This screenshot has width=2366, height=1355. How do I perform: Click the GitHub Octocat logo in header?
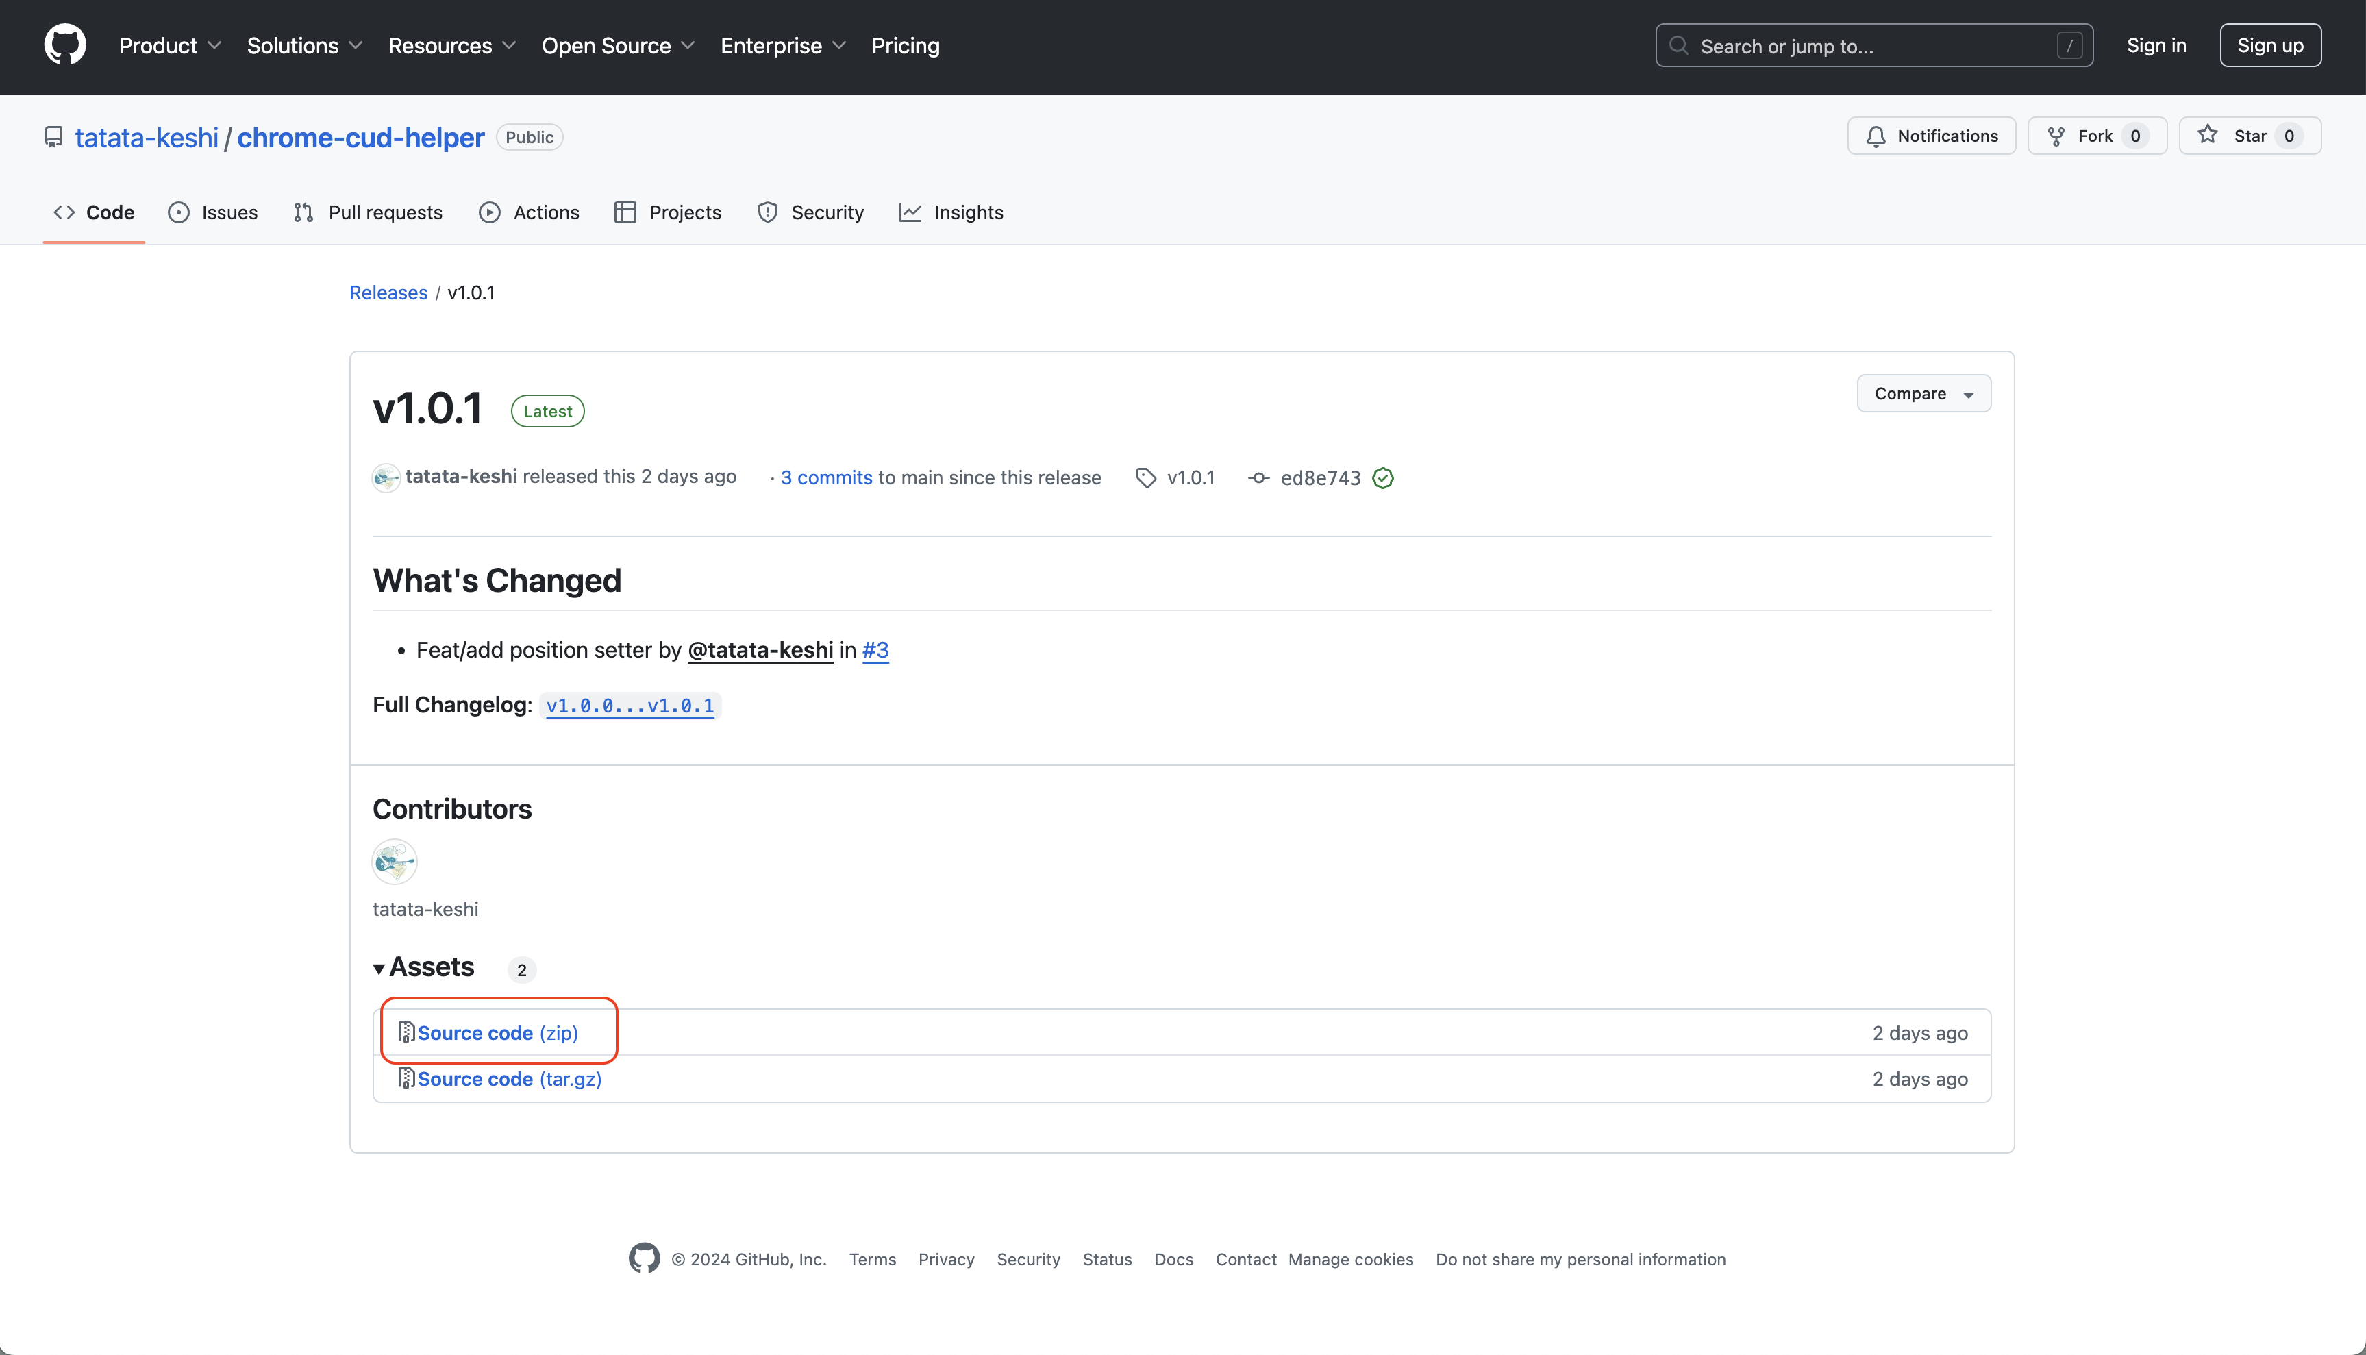coord(65,46)
